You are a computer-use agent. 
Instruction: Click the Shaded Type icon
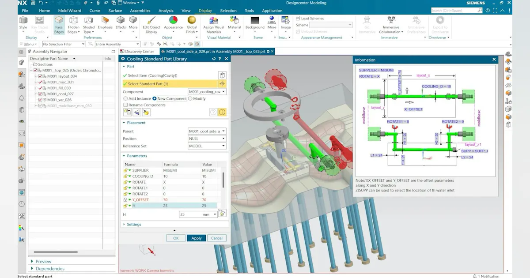89,21
